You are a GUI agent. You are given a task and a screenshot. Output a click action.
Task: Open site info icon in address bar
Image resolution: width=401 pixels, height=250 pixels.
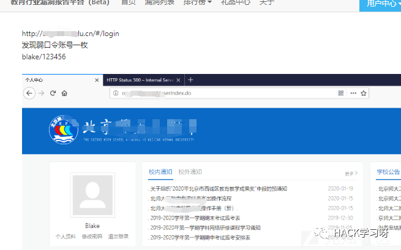(116, 93)
